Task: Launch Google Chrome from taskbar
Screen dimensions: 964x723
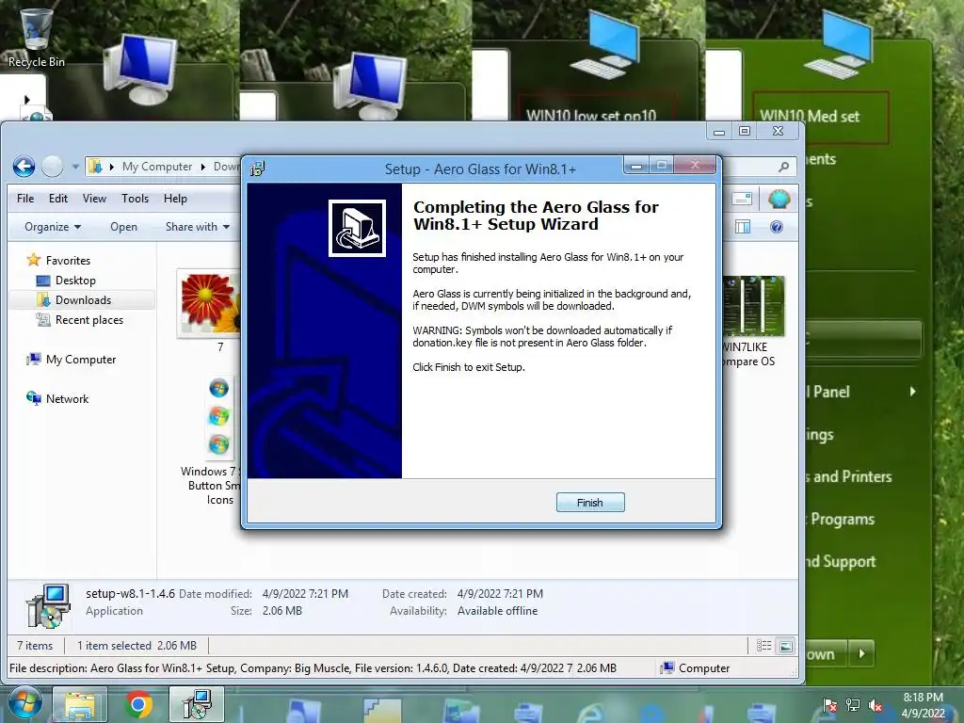Action: (x=138, y=705)
